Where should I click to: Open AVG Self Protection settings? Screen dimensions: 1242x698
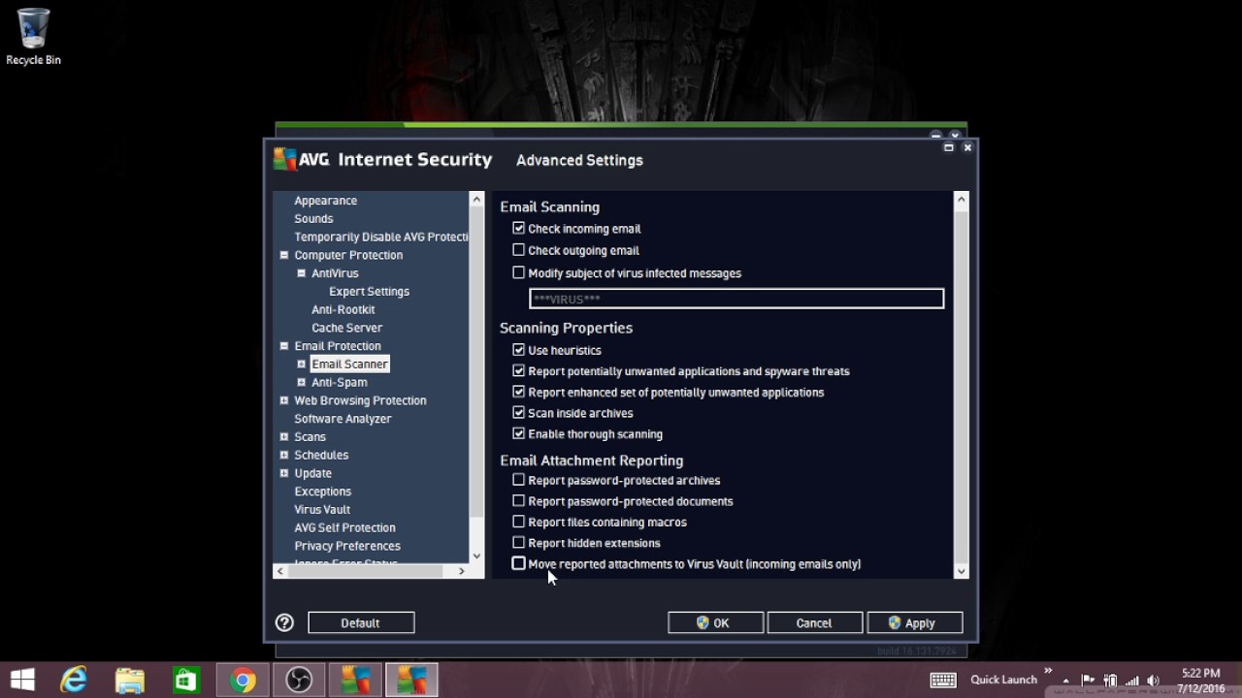click(x=344, y=527)
